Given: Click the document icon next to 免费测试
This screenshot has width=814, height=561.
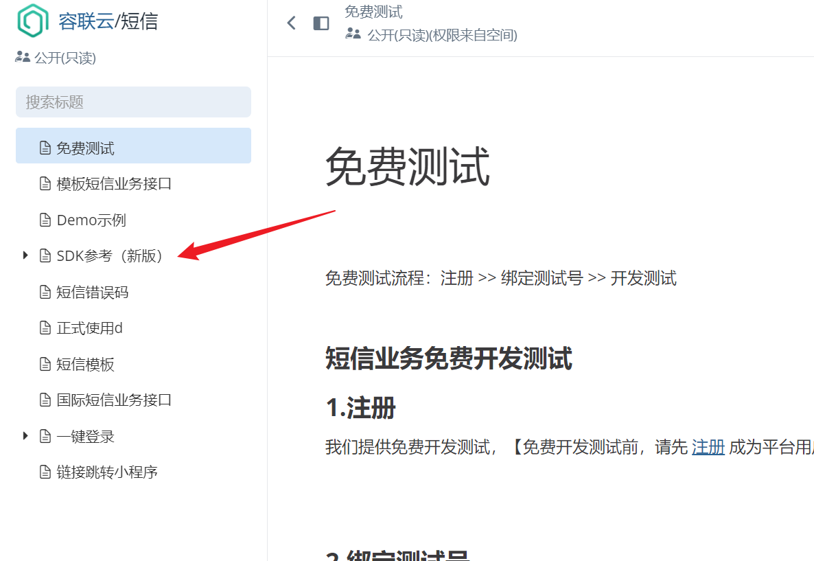Looking at the screenshot, I should [45, 148].
